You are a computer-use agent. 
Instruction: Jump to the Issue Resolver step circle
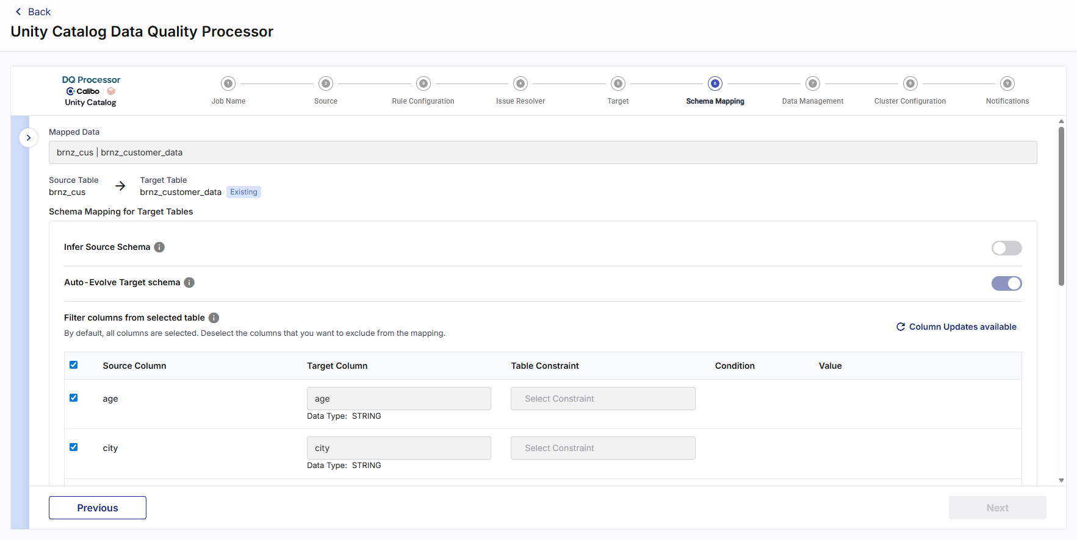click(x=520, y=83)
